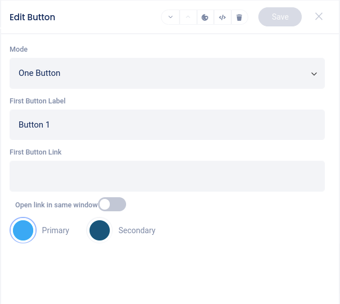340x304 pixels.
Task: Click the move block down chevron icon
Action: [171, 17]
